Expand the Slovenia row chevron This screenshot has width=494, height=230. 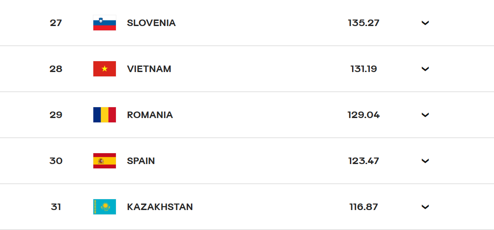tap(425, 23)
